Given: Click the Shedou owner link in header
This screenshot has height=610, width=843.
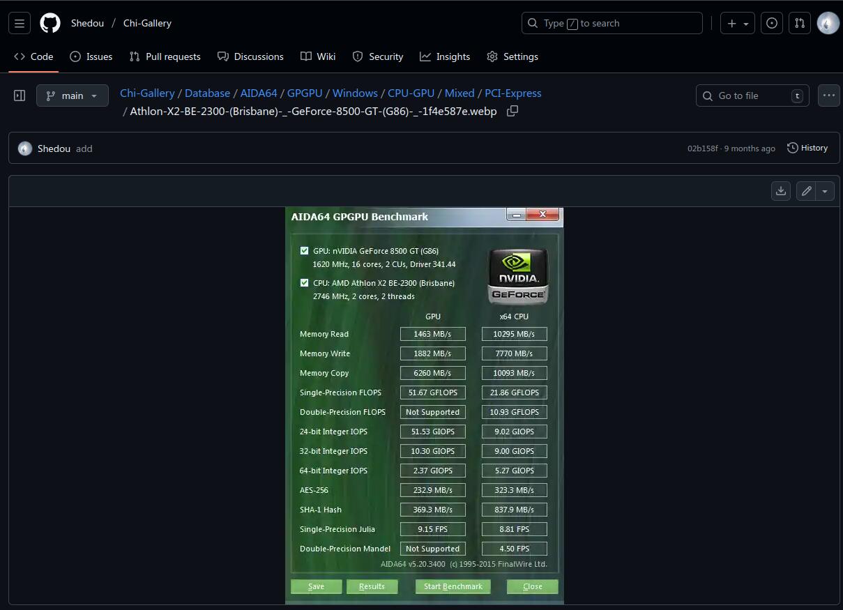Looking at the screenshot, I should pyautogui.click(x=87, y=23).
